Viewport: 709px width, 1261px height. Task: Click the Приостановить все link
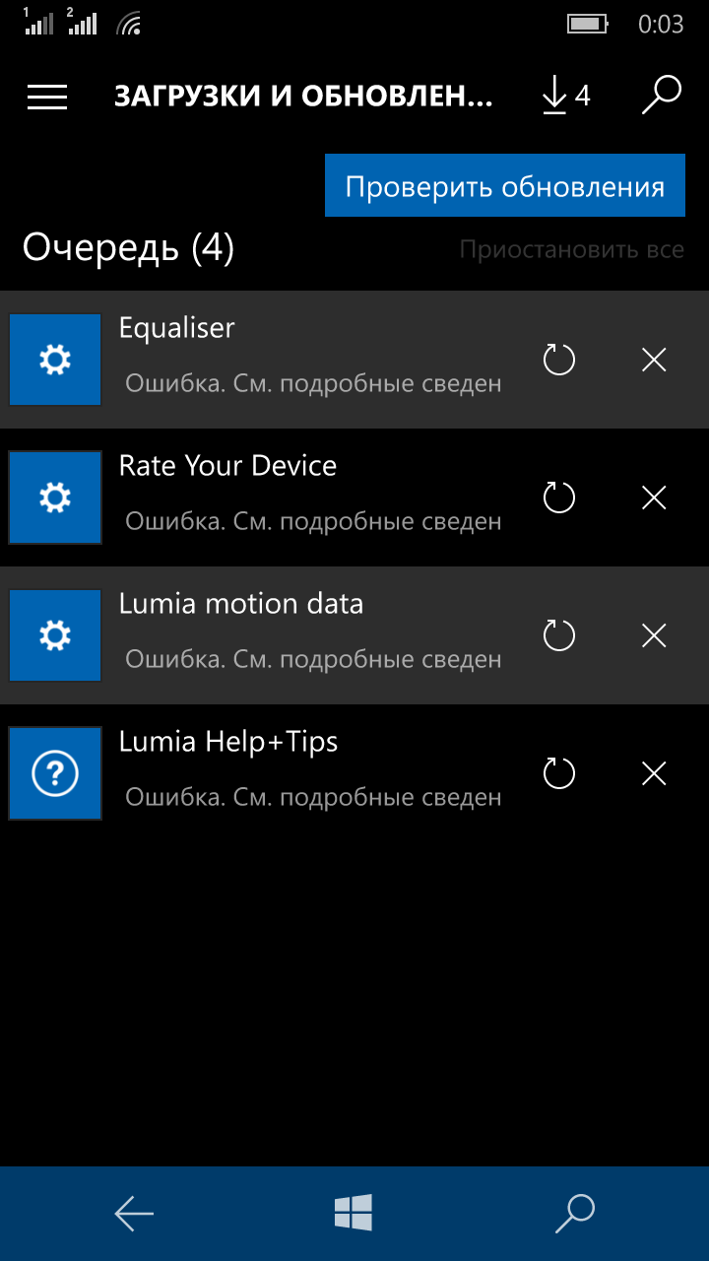coord(571,249)
